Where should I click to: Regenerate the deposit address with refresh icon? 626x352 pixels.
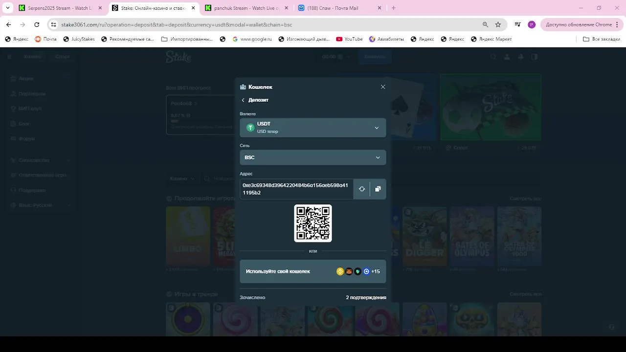pos(362,189)
